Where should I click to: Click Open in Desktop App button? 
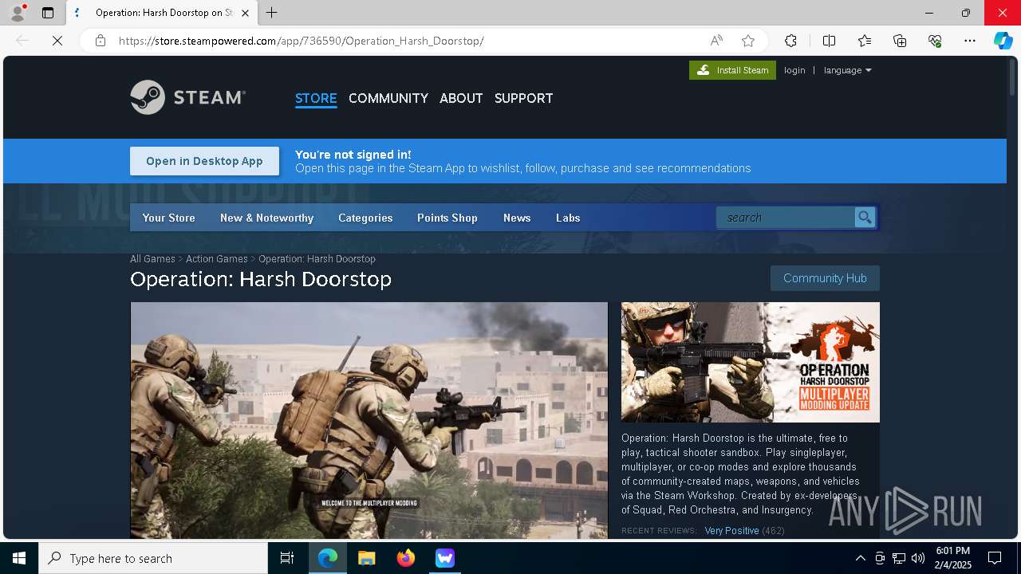tap(204, 161)
